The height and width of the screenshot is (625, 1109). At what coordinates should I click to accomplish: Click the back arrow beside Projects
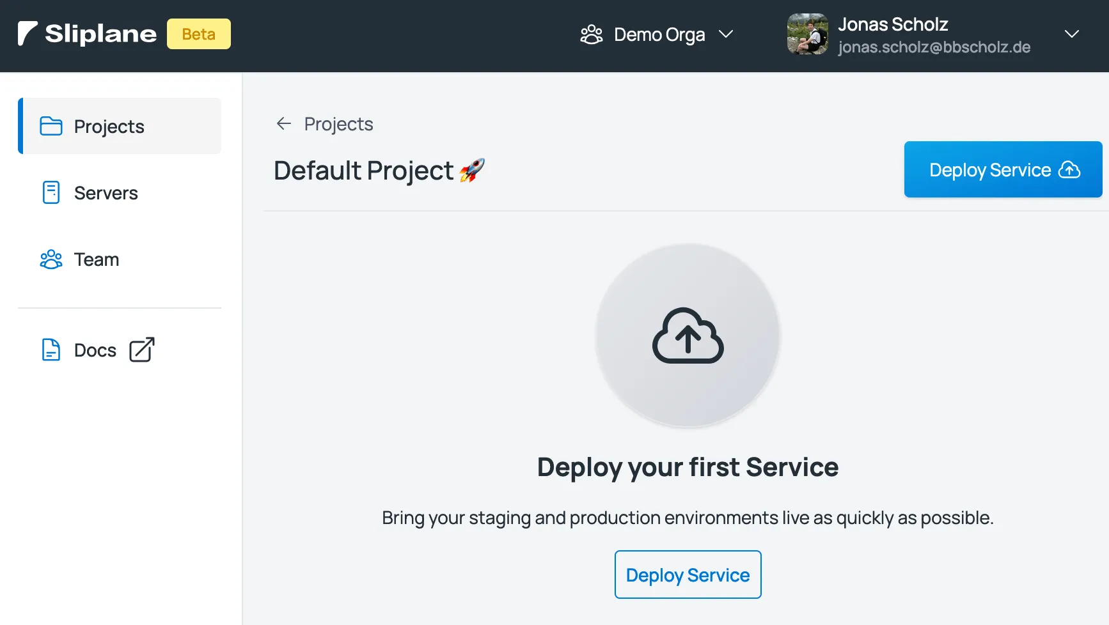pyautogui.click(x=283, y=124)
